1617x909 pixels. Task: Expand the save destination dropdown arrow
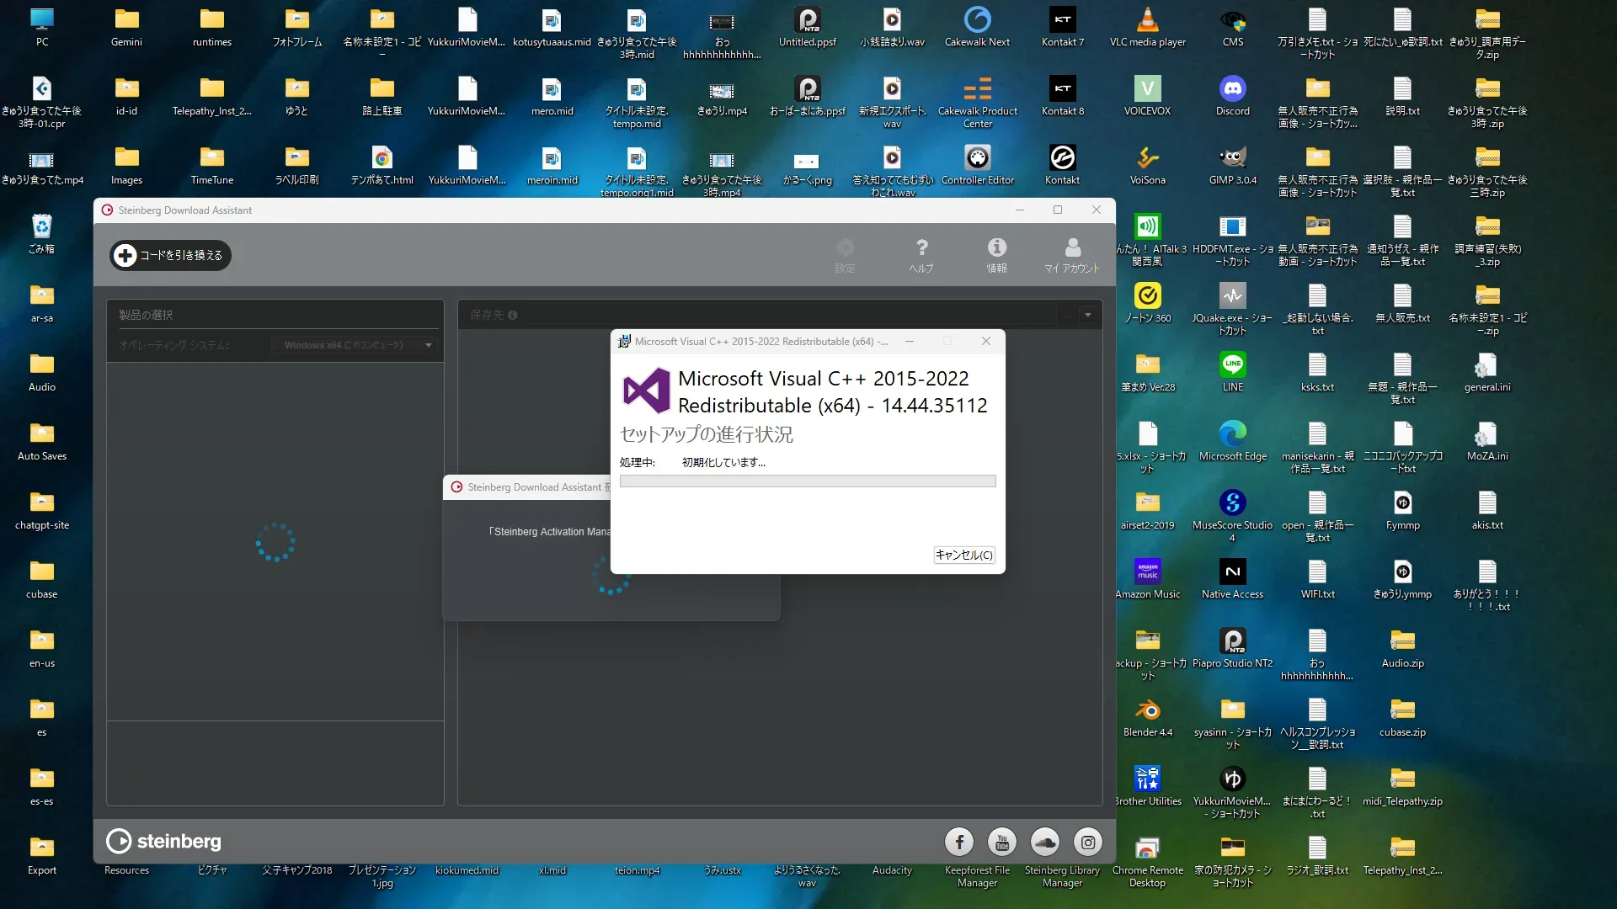tap(1088, 315)
